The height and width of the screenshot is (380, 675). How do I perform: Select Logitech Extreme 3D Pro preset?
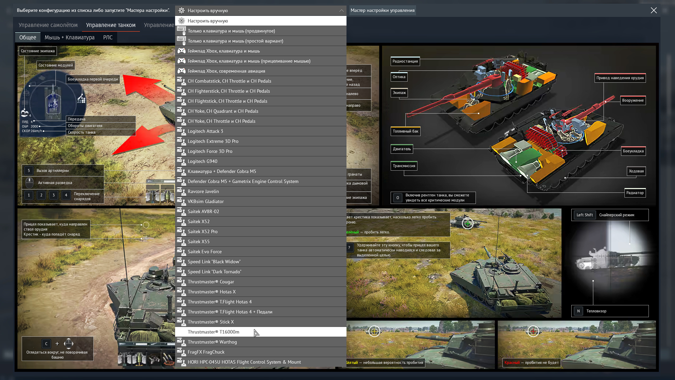click(x=213, y=141)
